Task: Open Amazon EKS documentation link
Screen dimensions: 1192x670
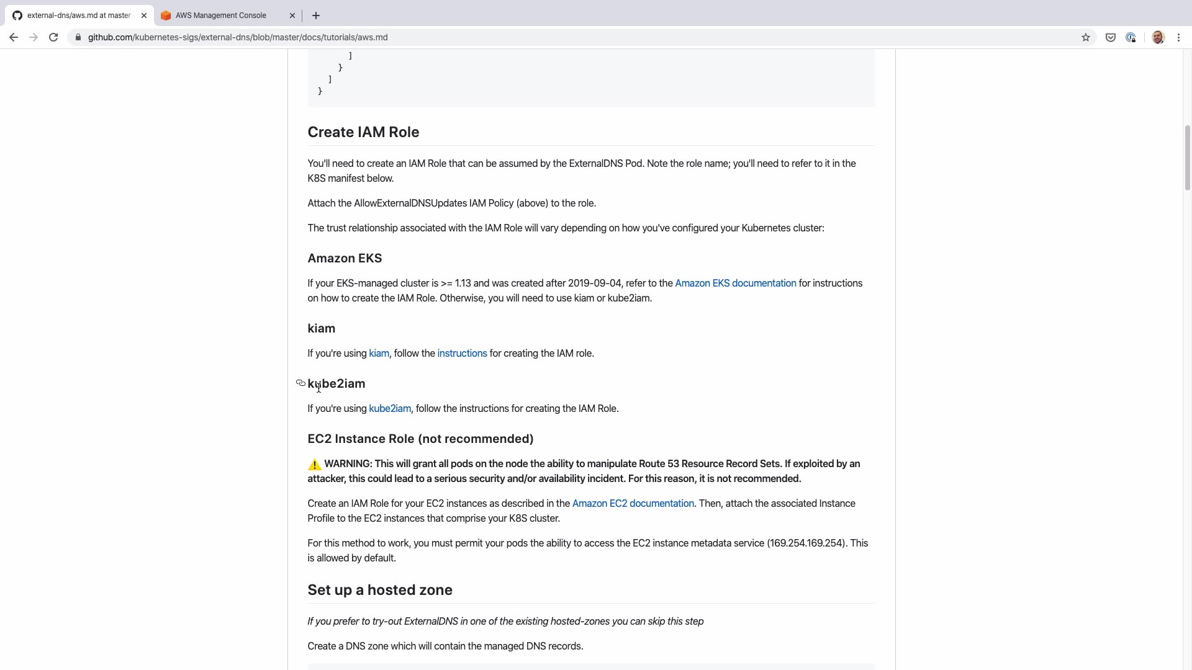Action: click(x=735, y=283)
